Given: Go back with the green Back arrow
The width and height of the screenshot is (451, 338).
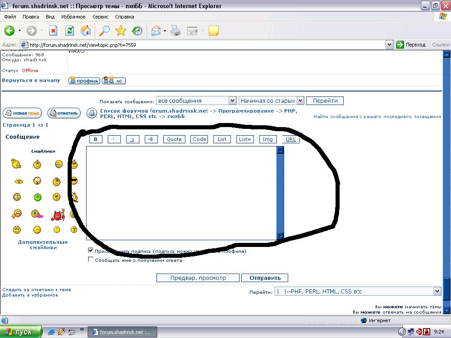Looking at the screenshot, I should click(9, 31).
